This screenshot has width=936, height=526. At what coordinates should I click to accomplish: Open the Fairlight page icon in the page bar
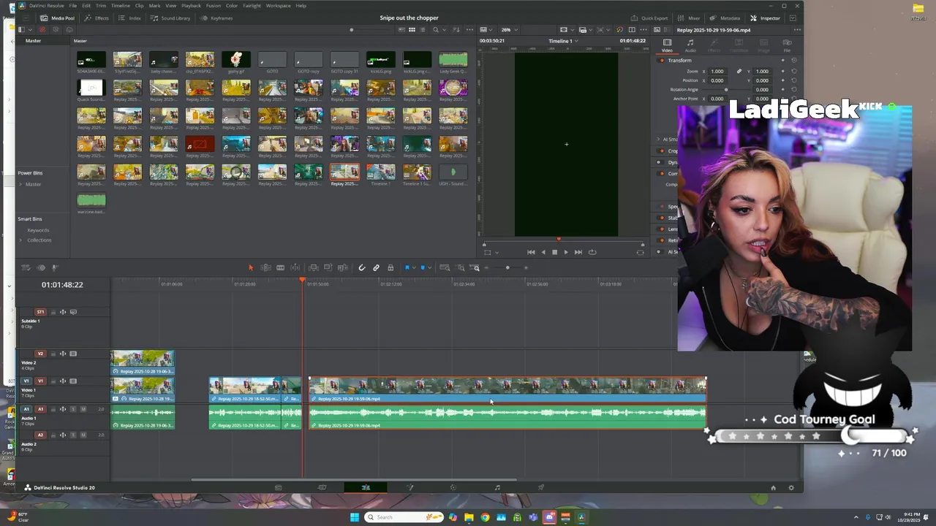click(497, 487)
